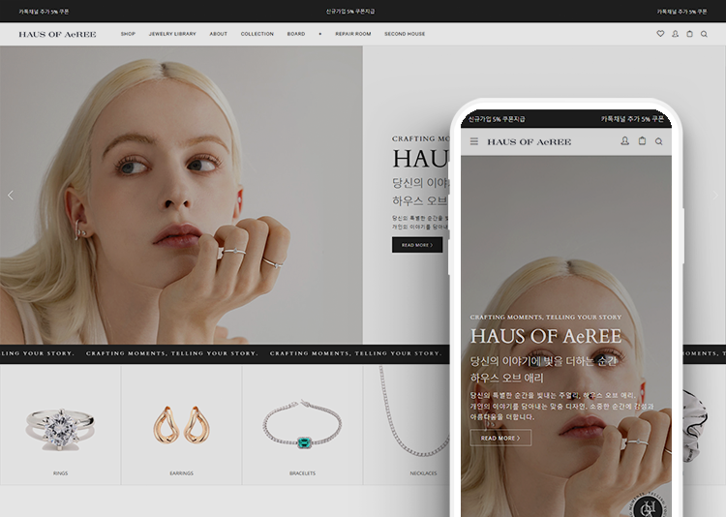Viewport: 726px width, 517px height.
Task: Open the SHOP menu
Action: click(128, 34)
